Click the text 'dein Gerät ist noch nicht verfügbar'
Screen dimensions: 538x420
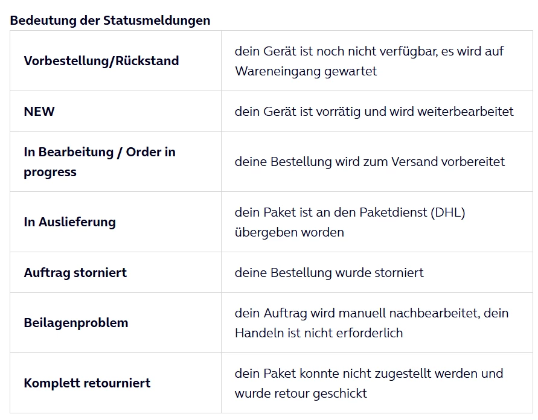tap(336, 51)
